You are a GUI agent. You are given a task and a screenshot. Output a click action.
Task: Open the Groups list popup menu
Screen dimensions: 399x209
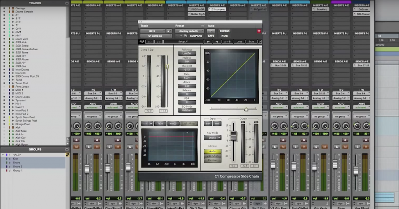click(67, 149)
